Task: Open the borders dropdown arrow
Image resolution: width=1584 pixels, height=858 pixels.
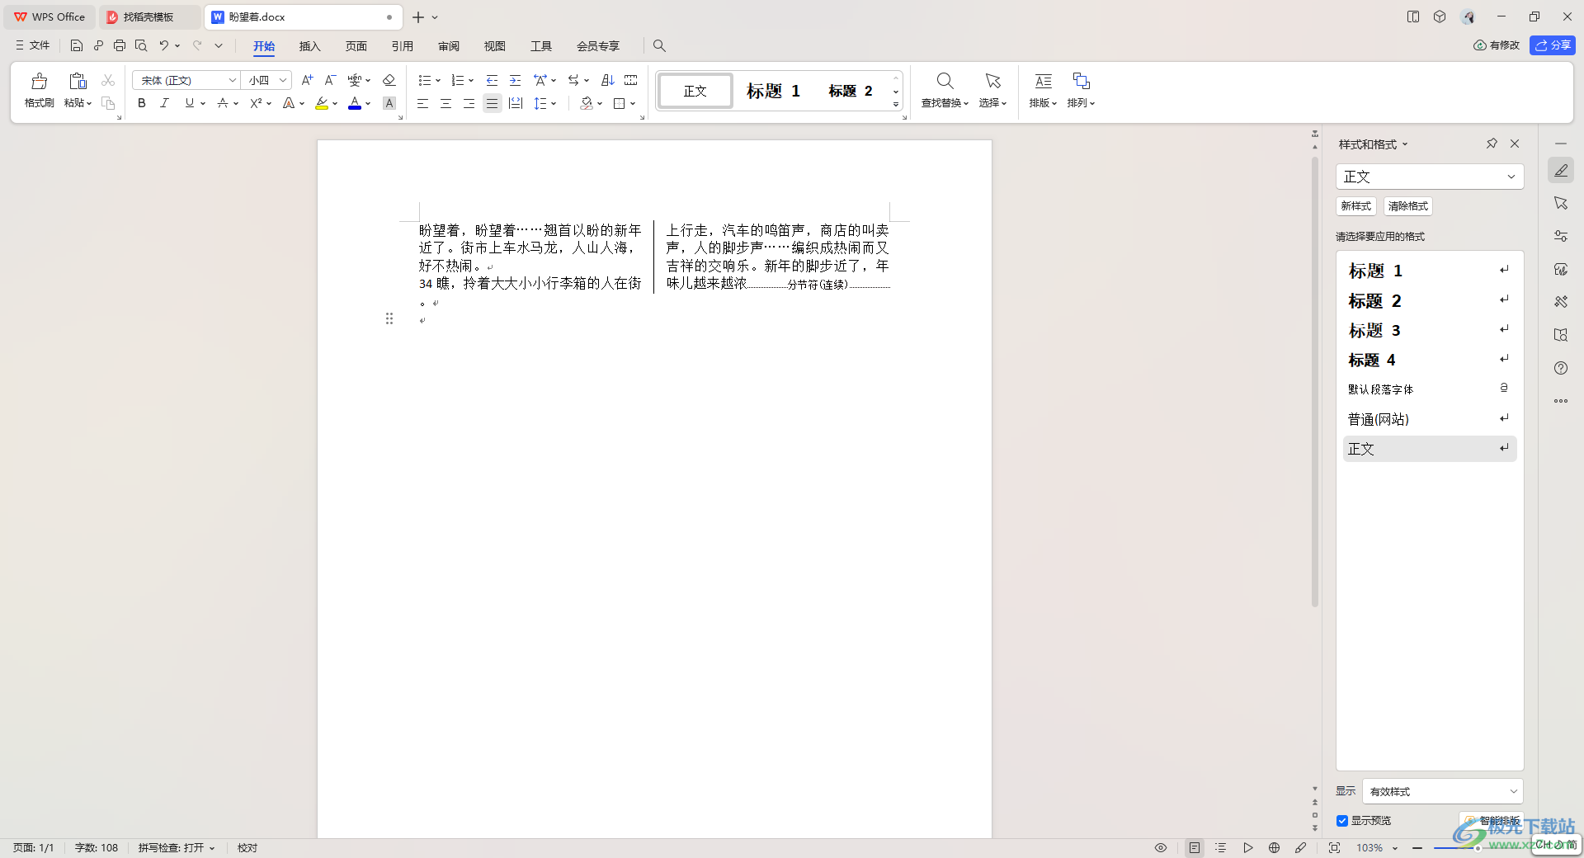Action: click(x=633, y=103)
